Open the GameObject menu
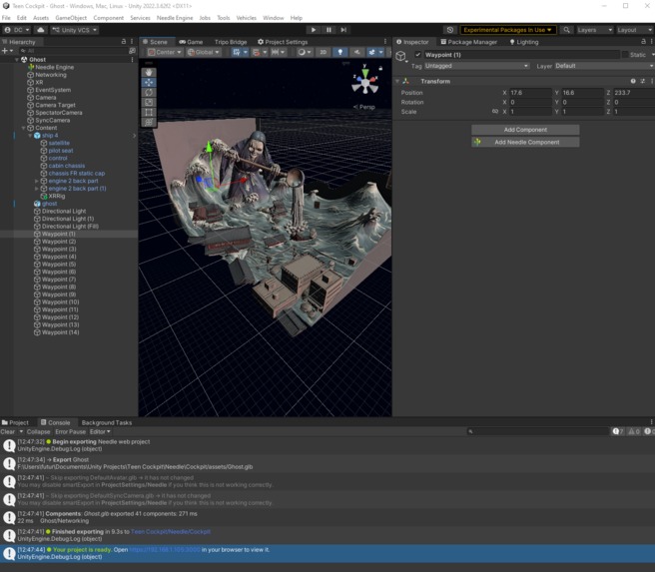Viewport: 655px width, 572px height. tap(71, 18)
